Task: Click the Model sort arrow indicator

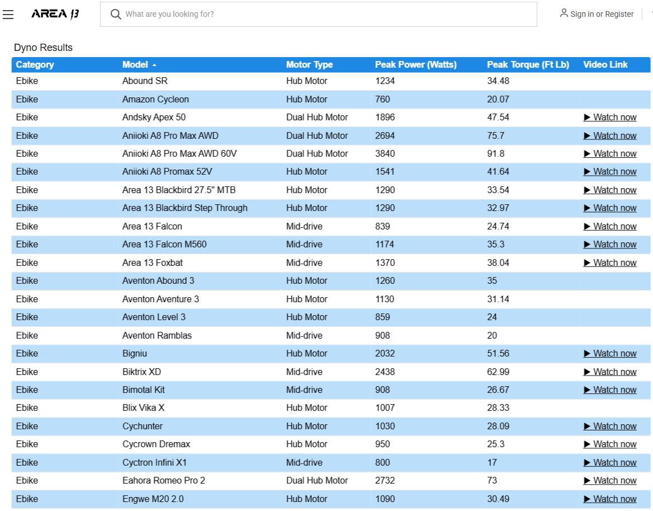Action: click(154, 65)
